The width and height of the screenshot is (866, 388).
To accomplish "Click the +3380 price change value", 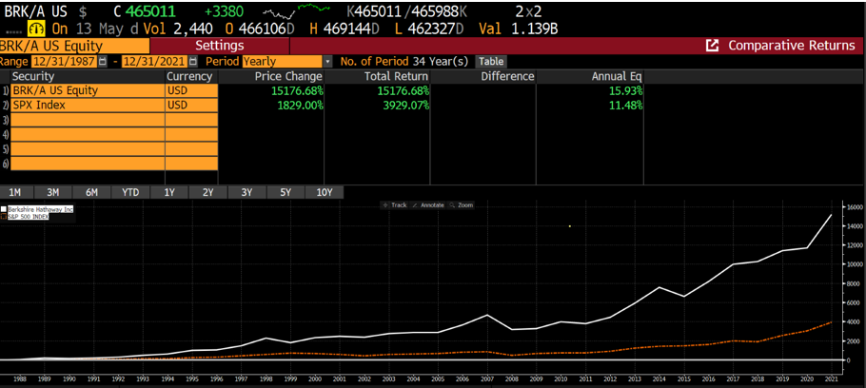I will point(225,10).
